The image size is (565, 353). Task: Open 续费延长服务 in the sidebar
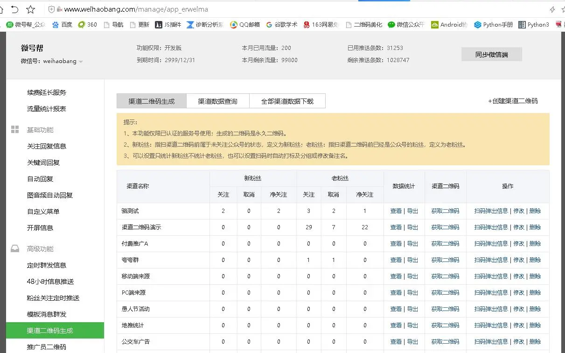tap(47, 92)
